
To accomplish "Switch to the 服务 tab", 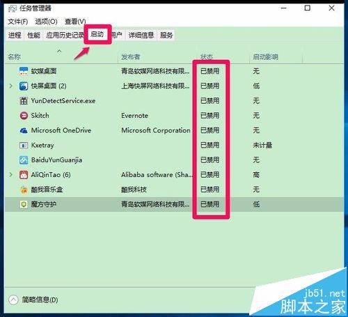I will click(x=166, y=36).
